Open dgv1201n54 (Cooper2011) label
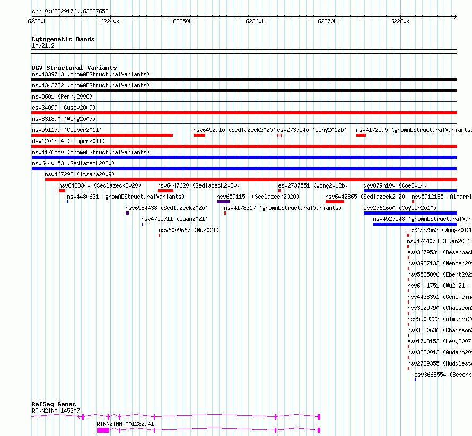Image resolution: width=472 pixels, height=436 pixels. coord(68,141)
